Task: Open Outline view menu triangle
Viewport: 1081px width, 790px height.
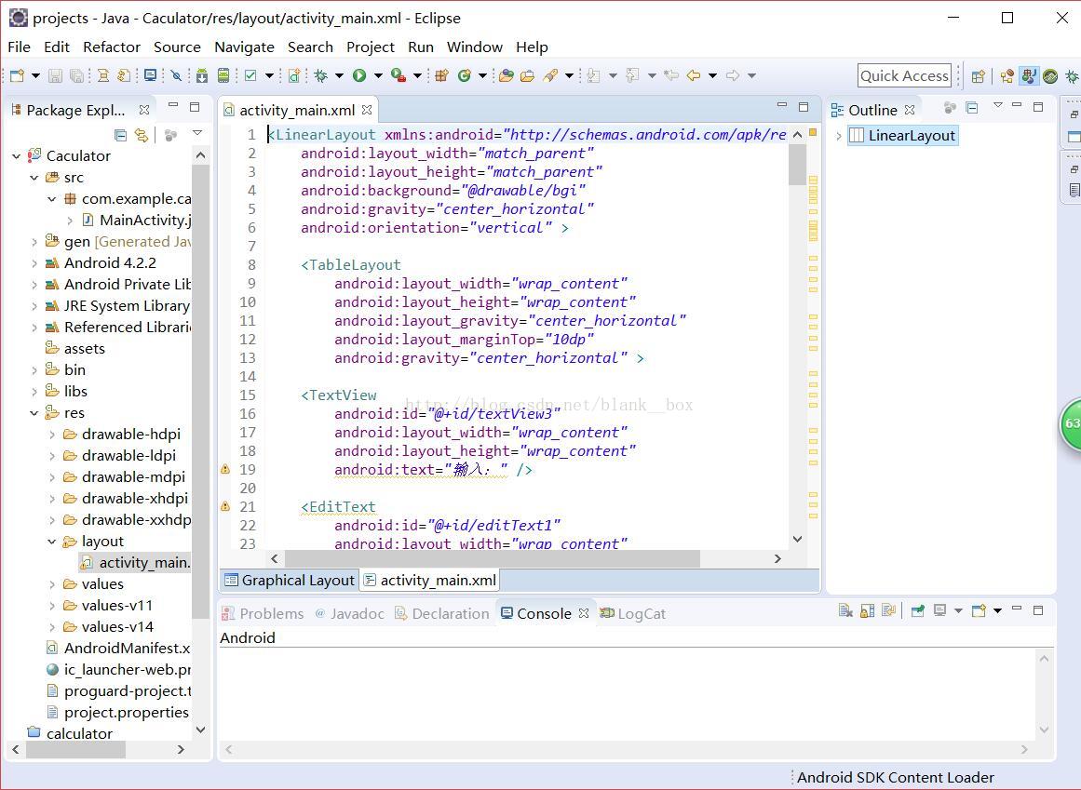Action: tap(997, 105)
